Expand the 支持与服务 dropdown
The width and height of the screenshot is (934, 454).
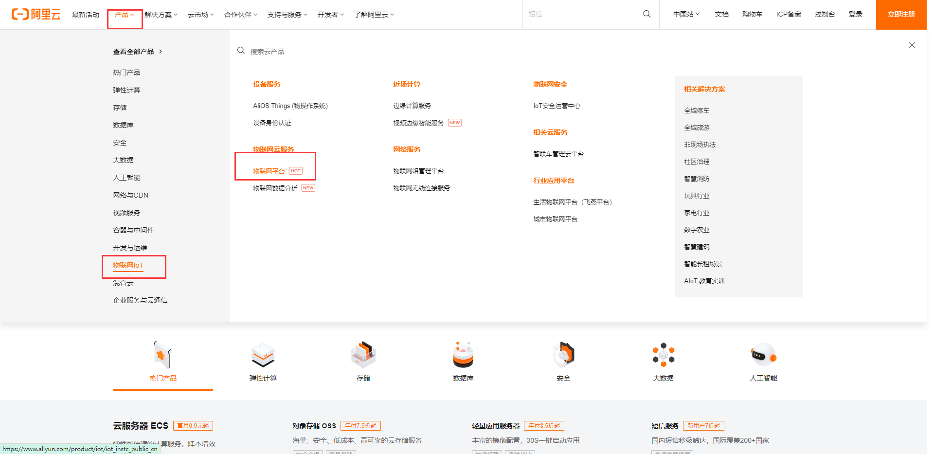[287, 15]
